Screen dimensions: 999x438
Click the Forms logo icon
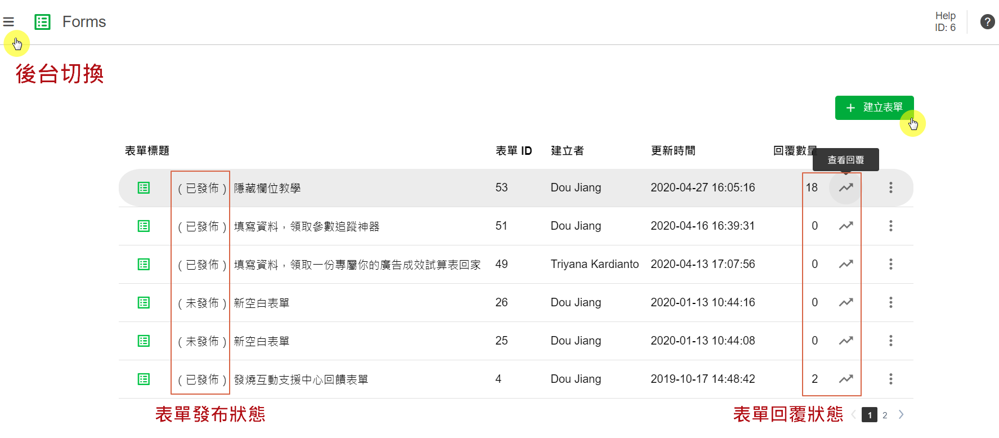point(42,22)
